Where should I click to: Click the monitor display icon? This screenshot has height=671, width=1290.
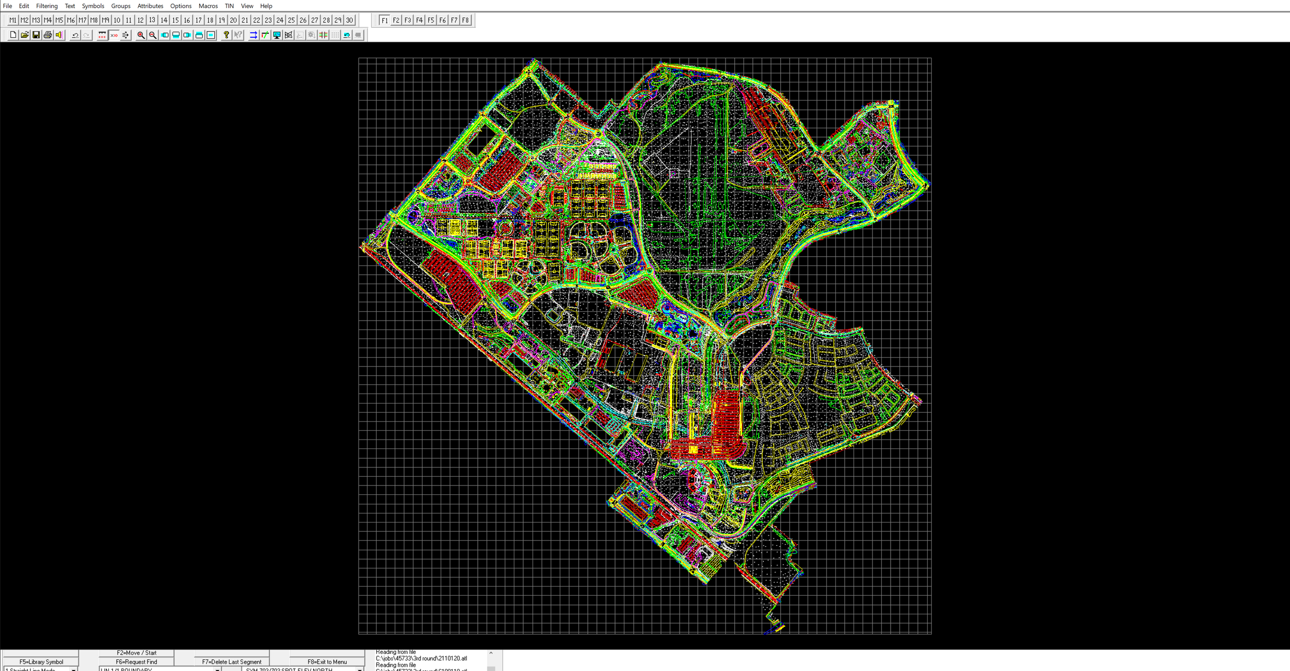pos(277,35)
